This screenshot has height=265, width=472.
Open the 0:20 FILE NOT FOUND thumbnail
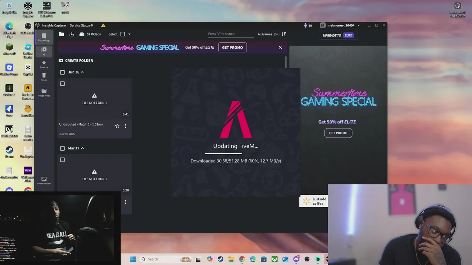[94, 175]
